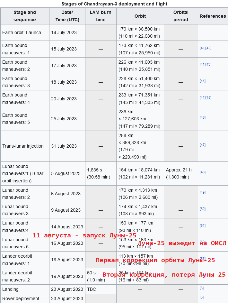The width and height of the screenshot is (228, 303).
Task: Click the 'Stage and sequence' column header
Action: pos(25,16)
